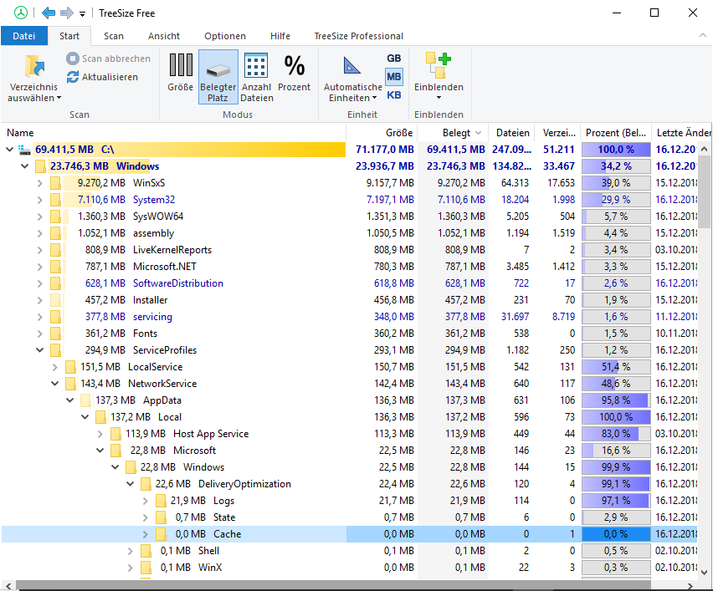
Task: Sort by the Belegt column header
Action: [453, 133]
